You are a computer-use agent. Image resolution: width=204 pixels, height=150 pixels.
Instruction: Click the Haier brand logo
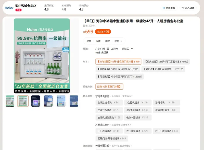[x=9, y=8]
